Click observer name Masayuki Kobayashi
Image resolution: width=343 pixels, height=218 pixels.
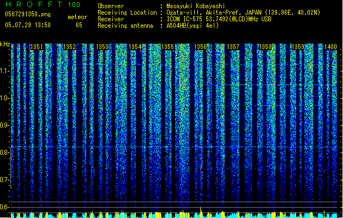pos(196,6)
